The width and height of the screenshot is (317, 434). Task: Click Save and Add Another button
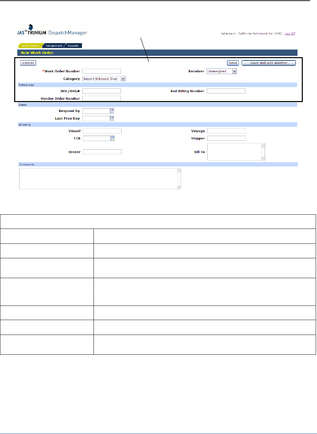[x=269, y=63]
